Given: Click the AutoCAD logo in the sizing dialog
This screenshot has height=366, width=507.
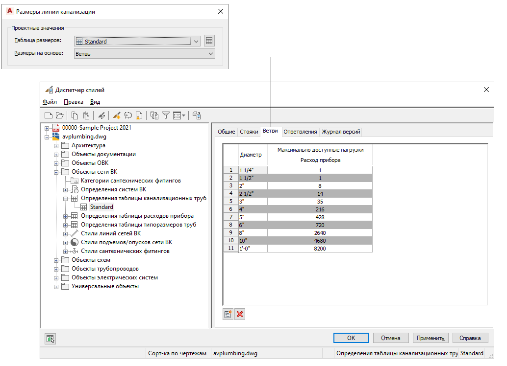Looking at the screenshot, I should 10,11.
